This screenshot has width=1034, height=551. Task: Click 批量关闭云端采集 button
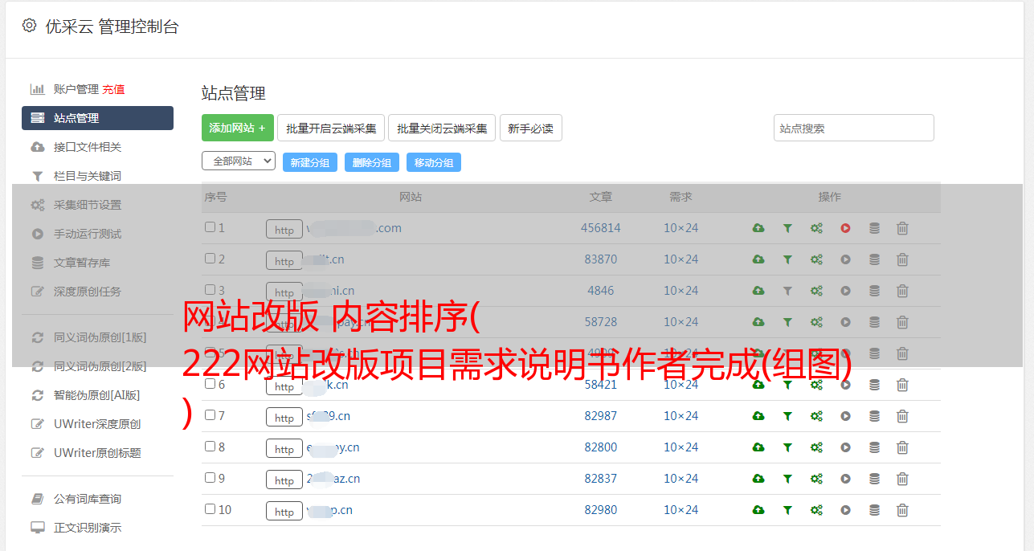442,128
